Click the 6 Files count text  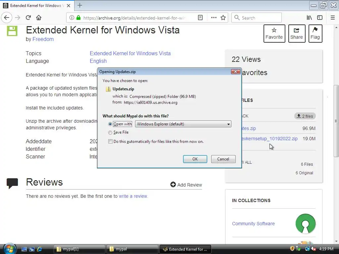307,164
